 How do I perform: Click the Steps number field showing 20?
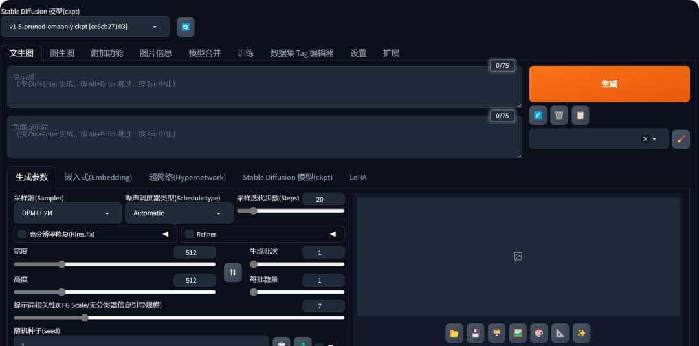(324, 199)
